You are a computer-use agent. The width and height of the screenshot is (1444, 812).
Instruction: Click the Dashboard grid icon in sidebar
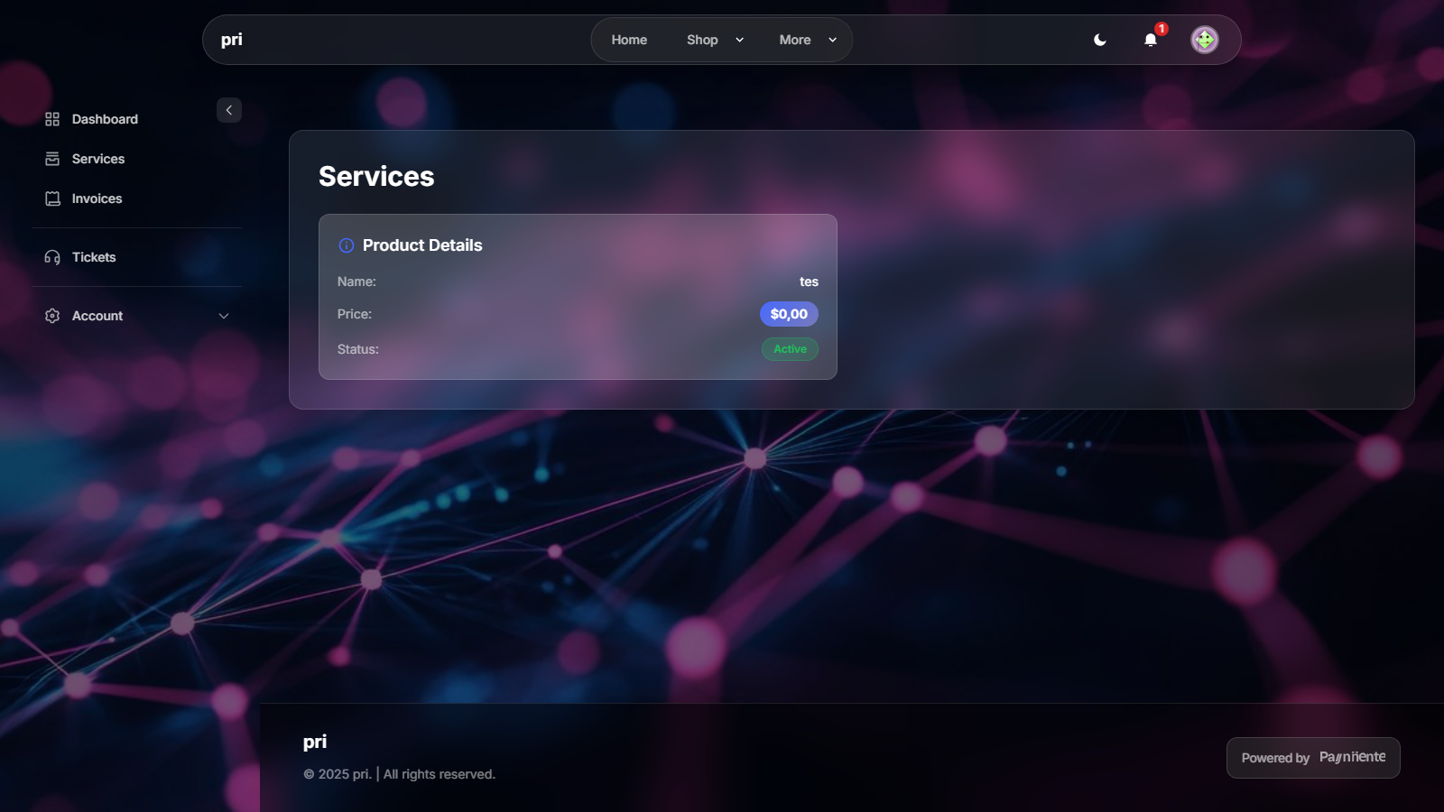click(52, 119)
